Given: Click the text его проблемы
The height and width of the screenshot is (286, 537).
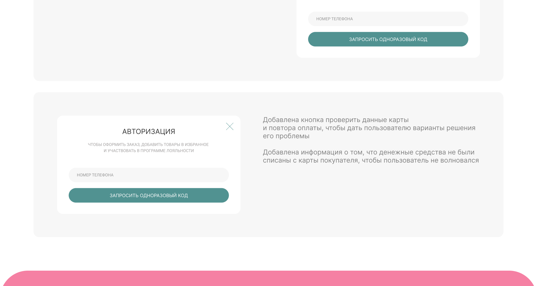Looking at the screenshot, I should (286, 136).
